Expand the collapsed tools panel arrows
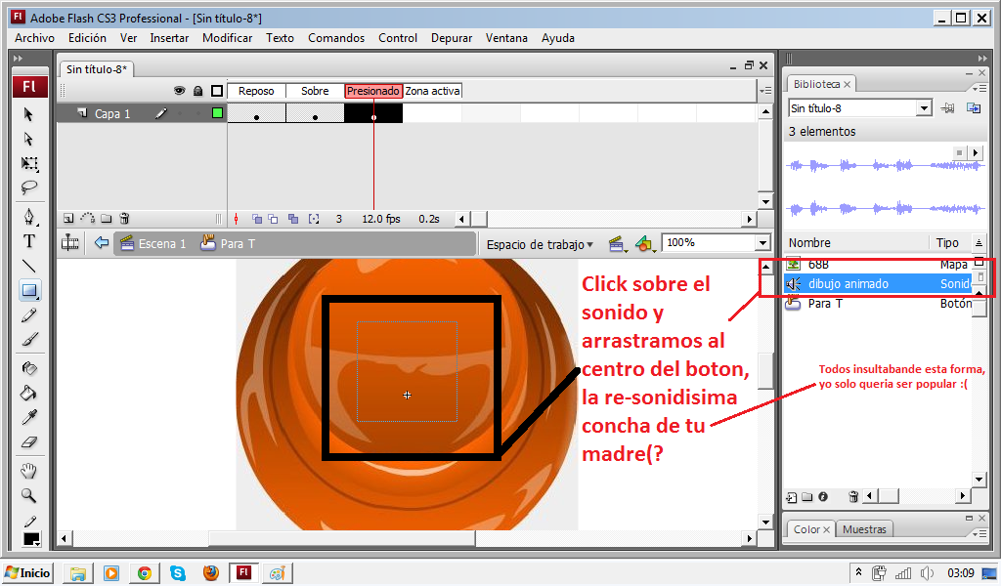 18,58
